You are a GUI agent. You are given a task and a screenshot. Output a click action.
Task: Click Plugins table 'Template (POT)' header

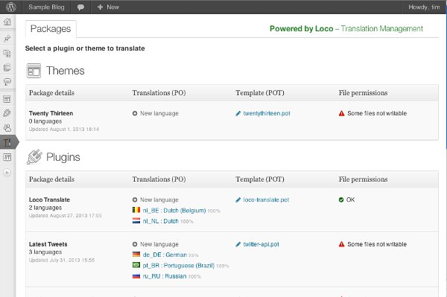pyautogui.click(x=260, y=179)
